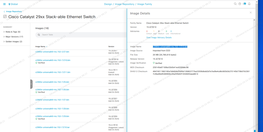Click the Global location pin icon
The height and width of the screenshot is (132, 263).
(x=9, y=4)
